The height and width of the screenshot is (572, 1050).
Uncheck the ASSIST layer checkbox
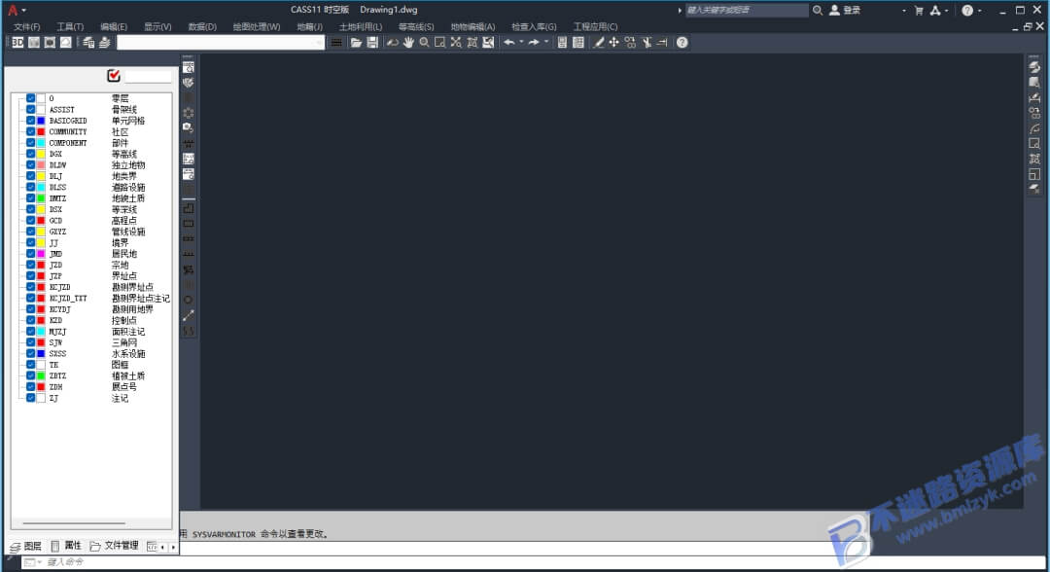click(31, 109)
